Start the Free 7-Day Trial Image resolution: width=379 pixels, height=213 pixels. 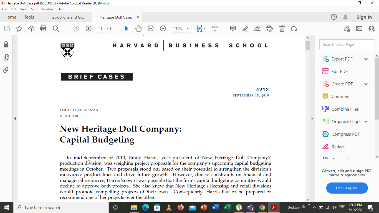pyautogui.click(x=347, y=188)
